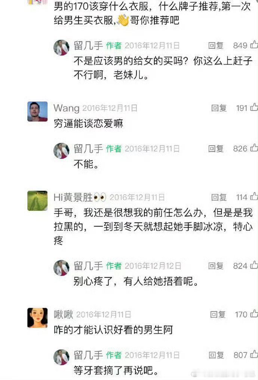Reply to the author's 牙套 comment
The height and width of the screenshot is (380, 258).
pyautogui.click(x=216, y=355)
